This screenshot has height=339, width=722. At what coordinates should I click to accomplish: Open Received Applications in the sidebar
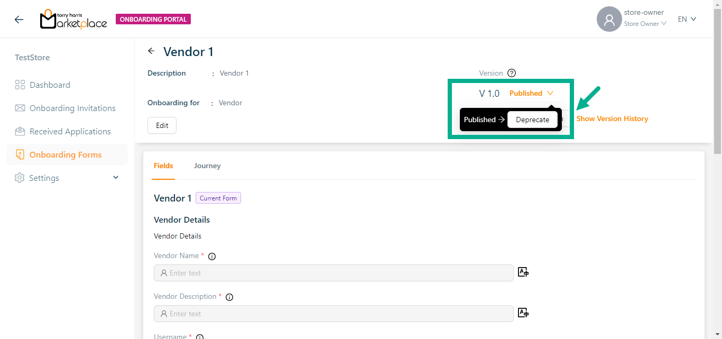coord(70,132)
